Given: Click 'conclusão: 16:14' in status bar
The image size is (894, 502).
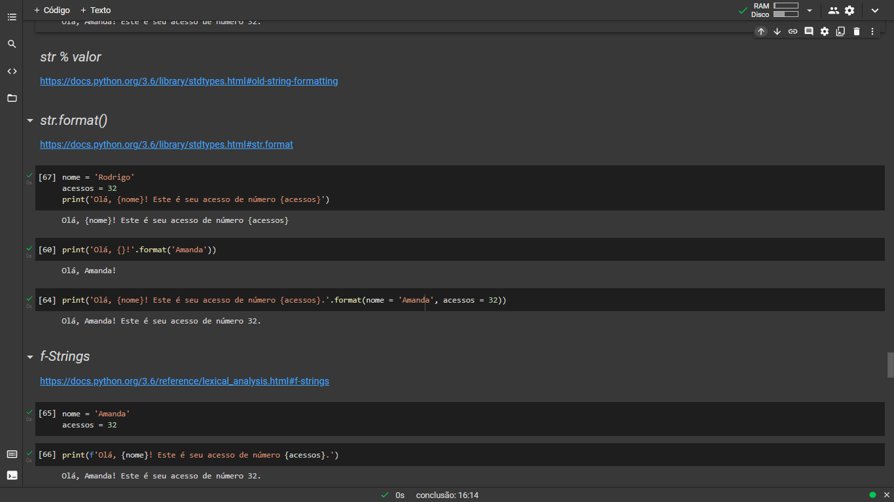Looking at the screenshot, I should (x=447, y=495).
